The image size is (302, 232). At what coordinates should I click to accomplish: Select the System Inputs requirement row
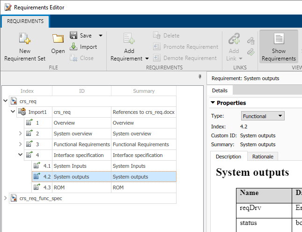pos(69,166)
